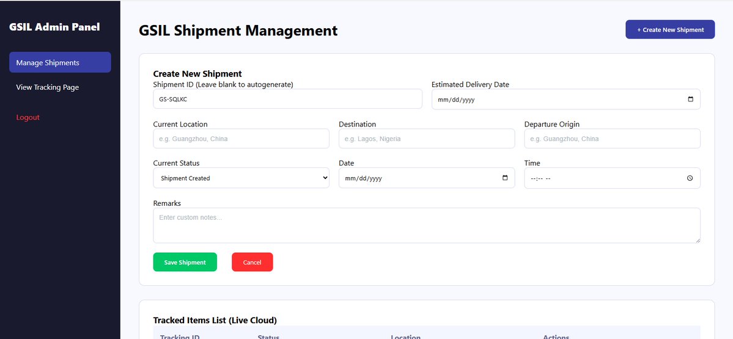The width and height of the screenshot is (733, 339).
Task: Click the Remarks resize handle corner
Action: 698,241
